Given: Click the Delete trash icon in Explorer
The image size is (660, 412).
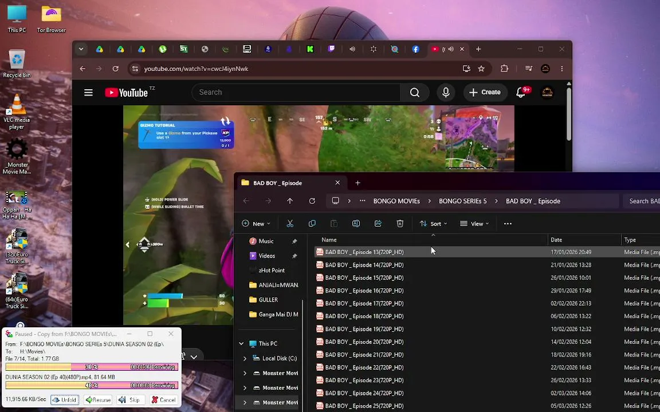Looking at the screenshot, I should (400, 224).
